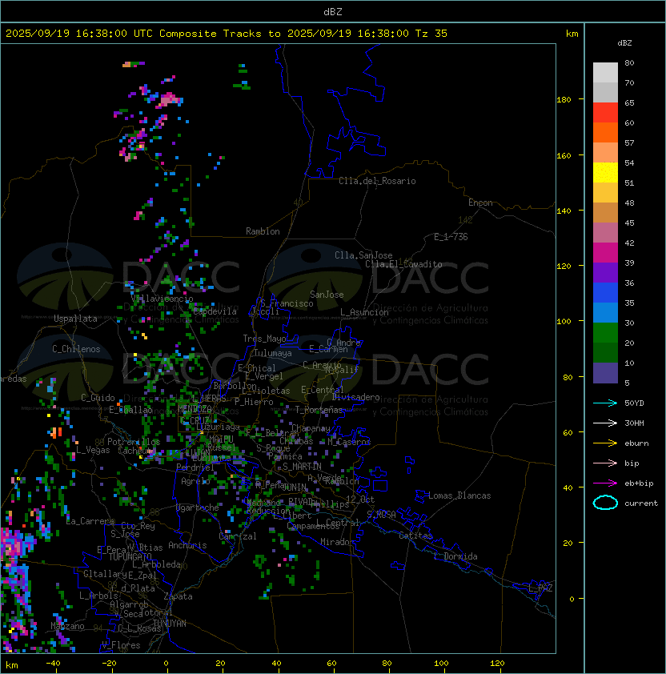This screenshot has height=674, width=666.
Task: Click the '-20' tick on bottom axis
Action: [109, 664]
